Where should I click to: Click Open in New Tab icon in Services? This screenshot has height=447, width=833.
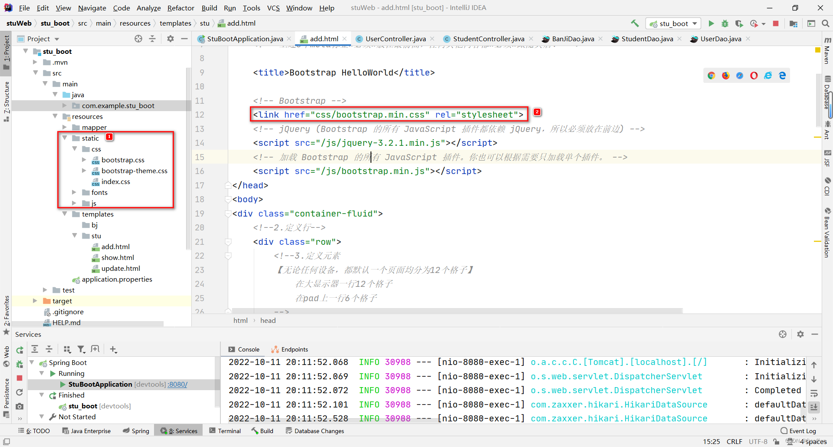tap(95, 349)
